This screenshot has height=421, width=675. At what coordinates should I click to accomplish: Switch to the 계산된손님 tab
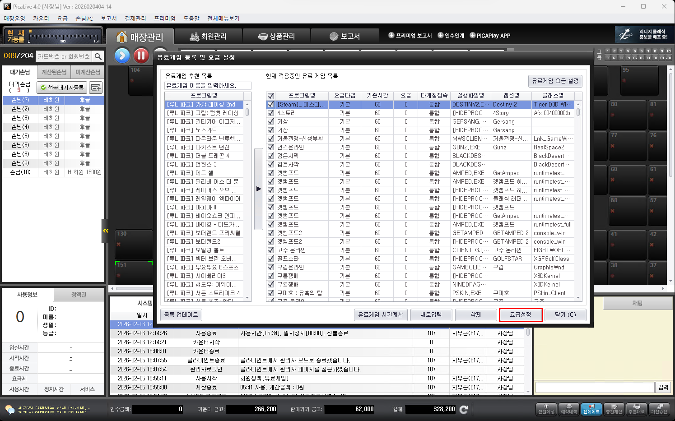(x=54, y=72)
